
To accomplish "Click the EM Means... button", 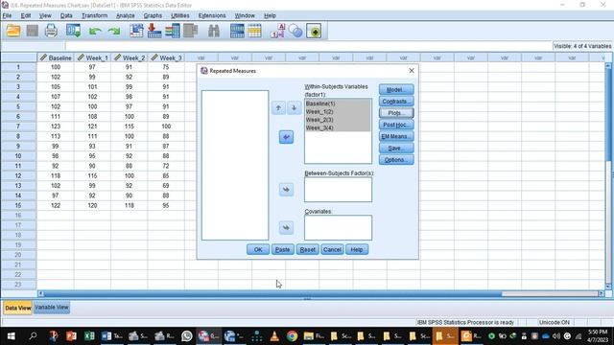I will (x=396, y=136).
